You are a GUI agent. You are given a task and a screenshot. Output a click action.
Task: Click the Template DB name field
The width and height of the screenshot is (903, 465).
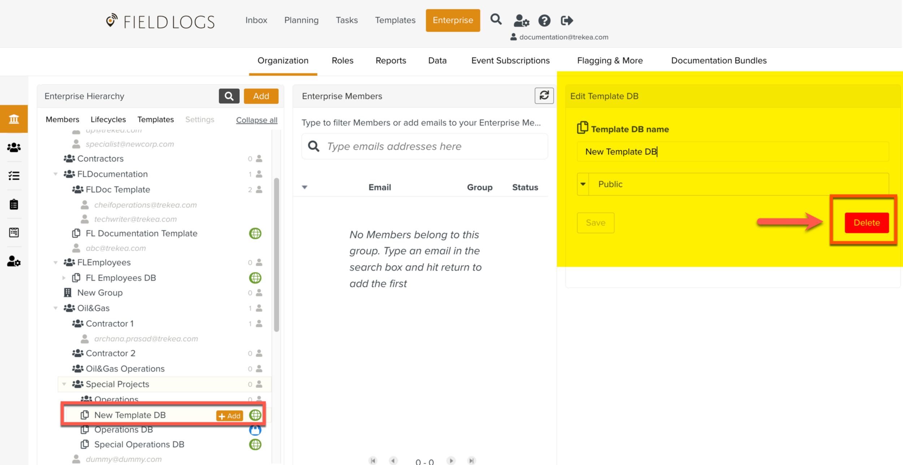pyautogui.click(x=733, y=152)
